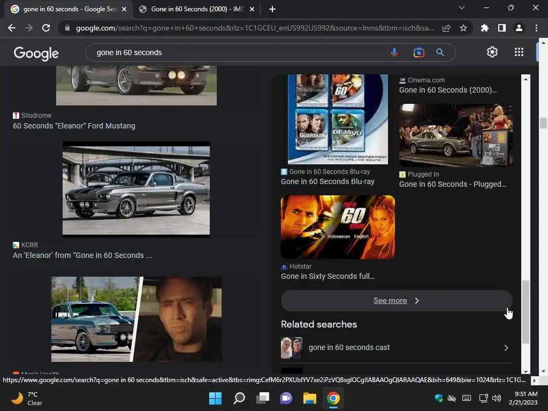Open Task View on the taskbar
This screenshot has width=548, height=411.
coord(263,398)
